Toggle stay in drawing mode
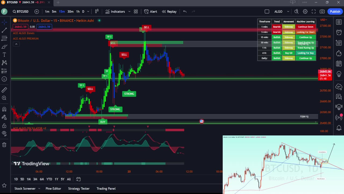This screenshot has width=344, height=194. tap(4, 117)
